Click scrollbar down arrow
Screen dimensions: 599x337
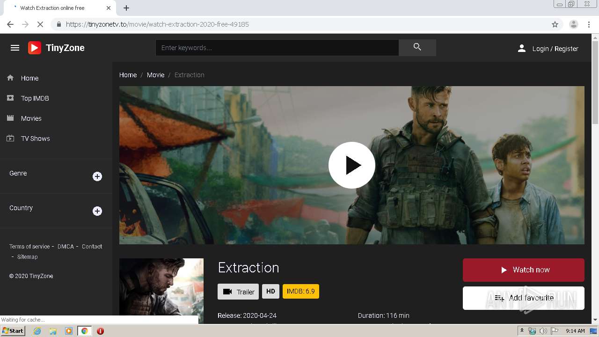595,320
